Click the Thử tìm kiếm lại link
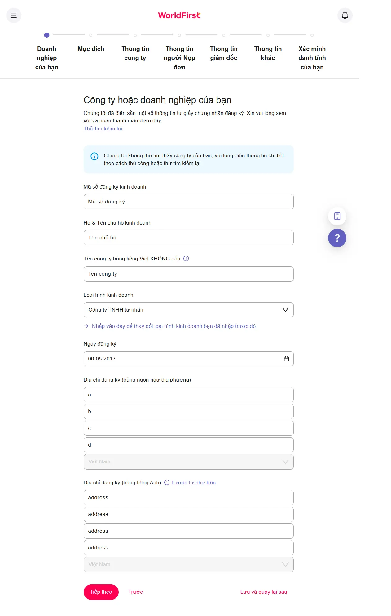The height and width of the screenshot is (616, 391). click(x=103, y=129)
